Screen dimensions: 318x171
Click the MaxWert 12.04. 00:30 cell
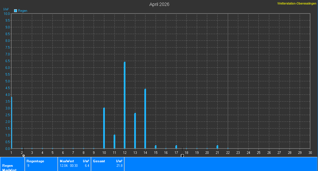(x=74, y=164)
